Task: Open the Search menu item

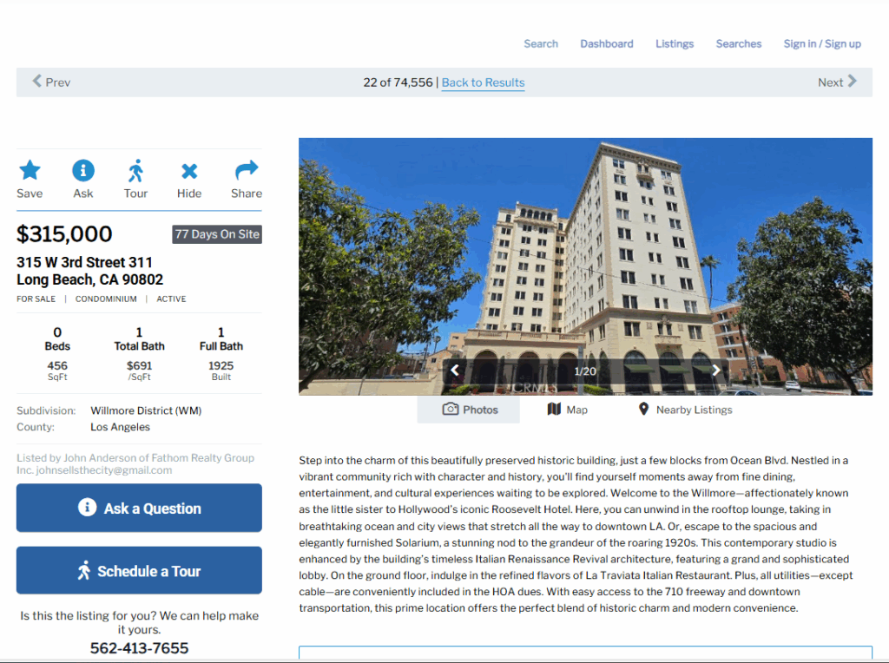Action: click(x=541, y=43)
